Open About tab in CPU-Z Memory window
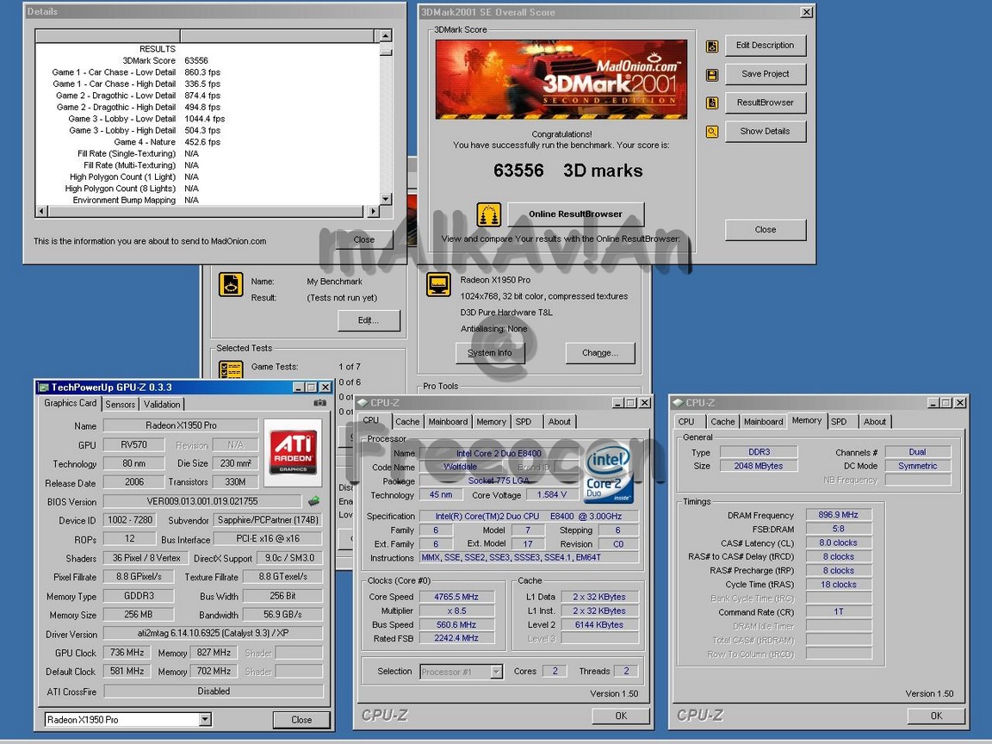Screen dimensions: 992x744 tap(875, 421)
